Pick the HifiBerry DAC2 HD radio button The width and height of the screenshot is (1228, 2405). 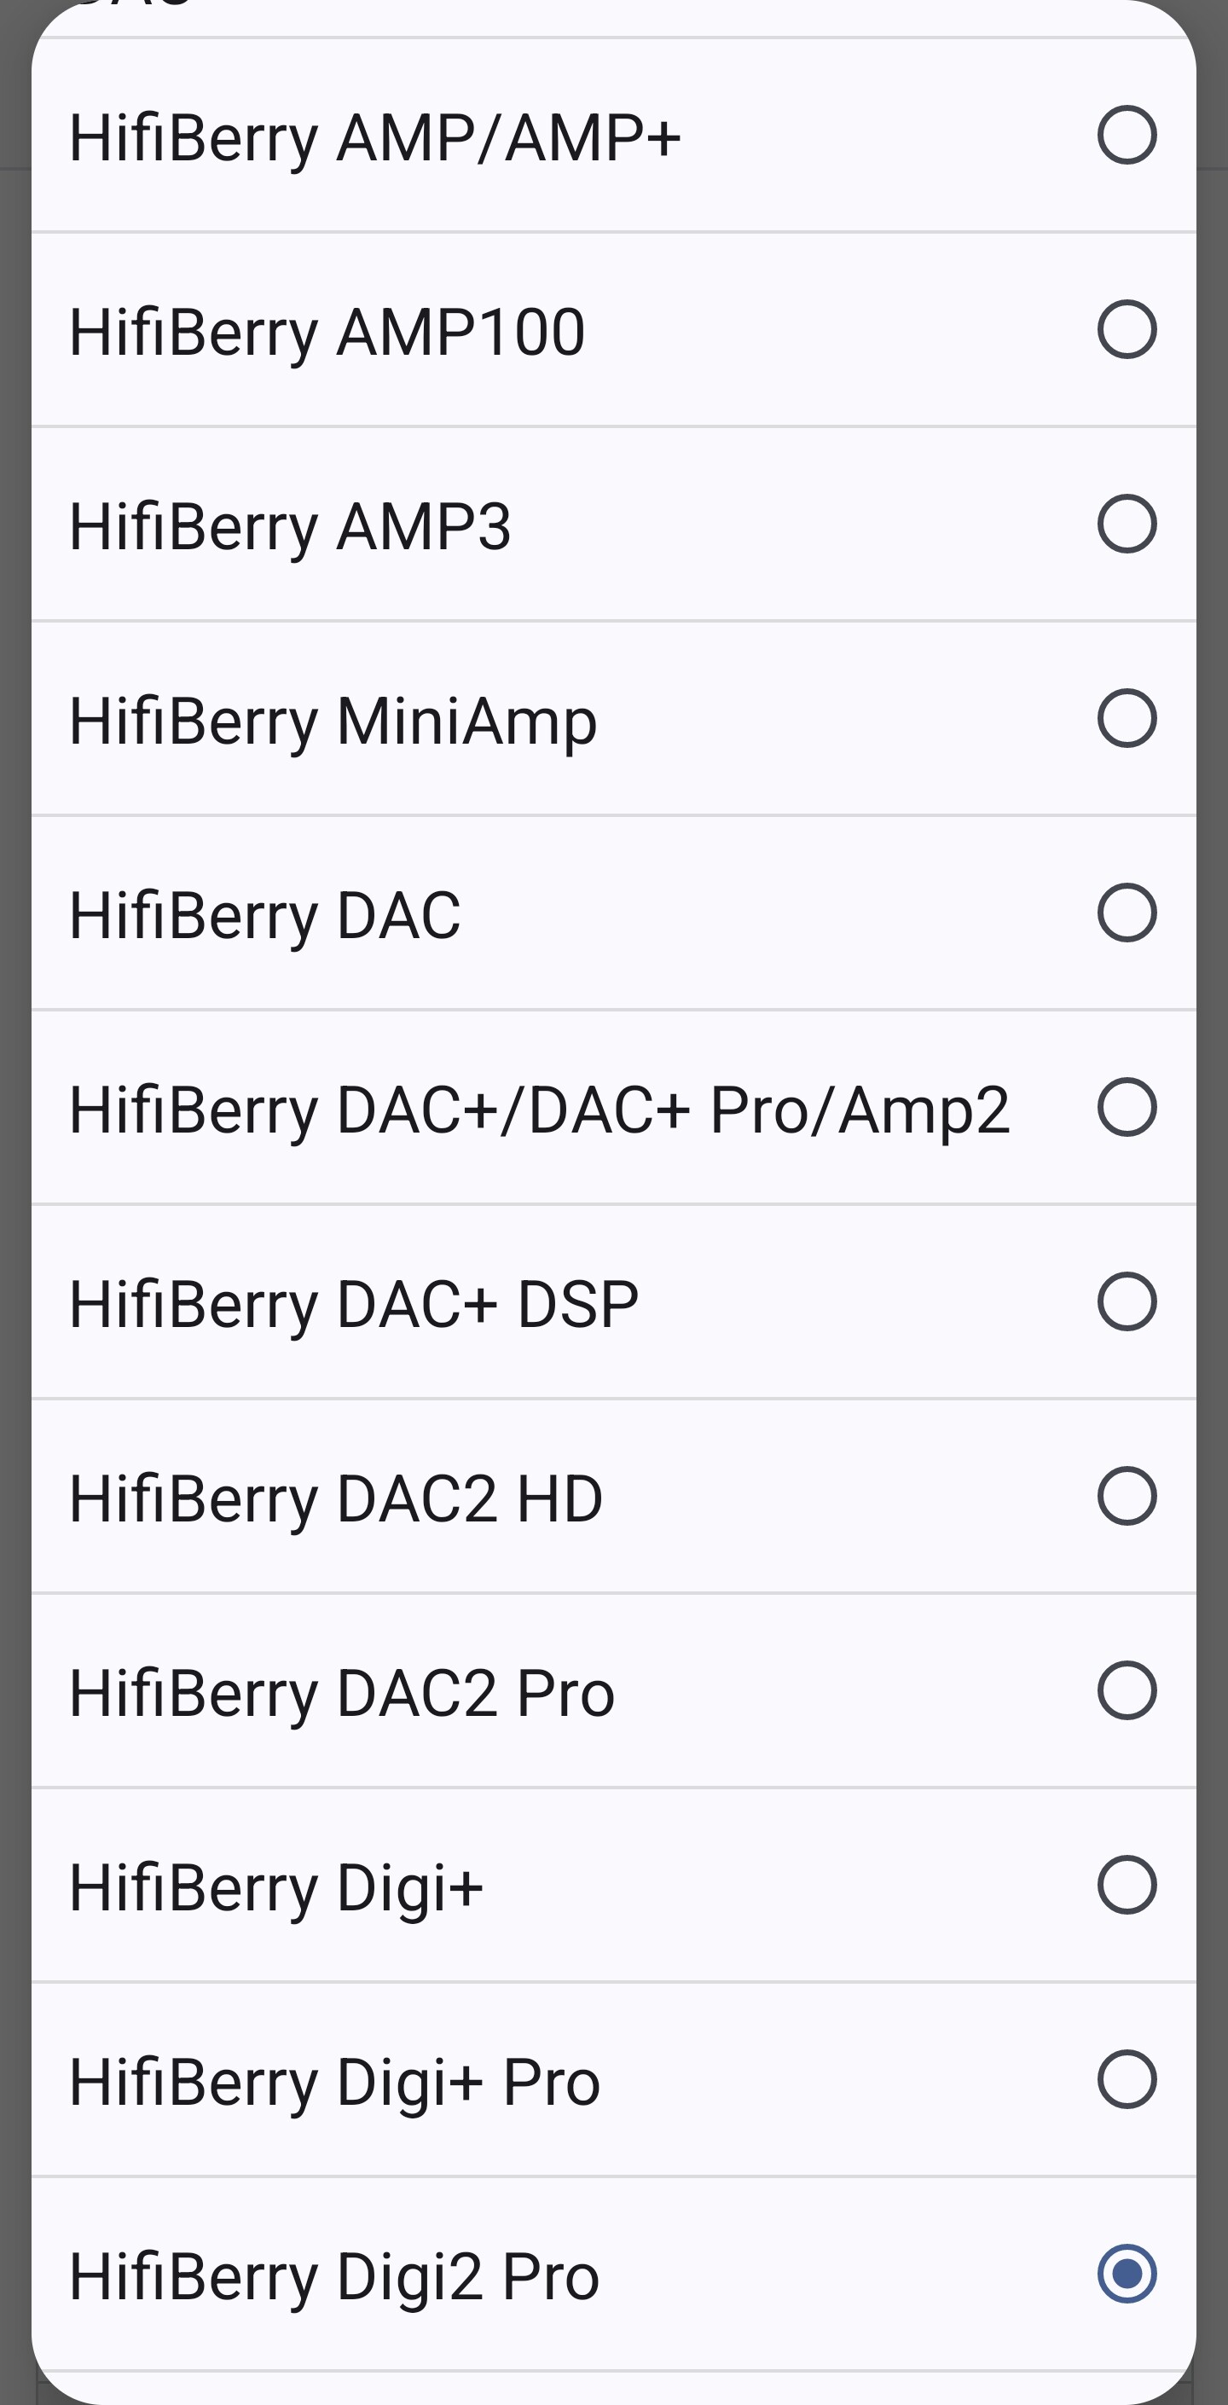pos(1127,1496)
